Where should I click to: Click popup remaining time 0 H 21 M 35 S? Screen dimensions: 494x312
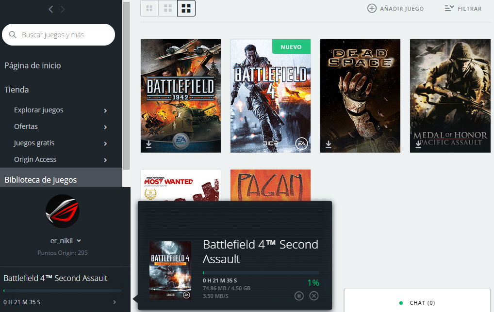click(220, 281)
